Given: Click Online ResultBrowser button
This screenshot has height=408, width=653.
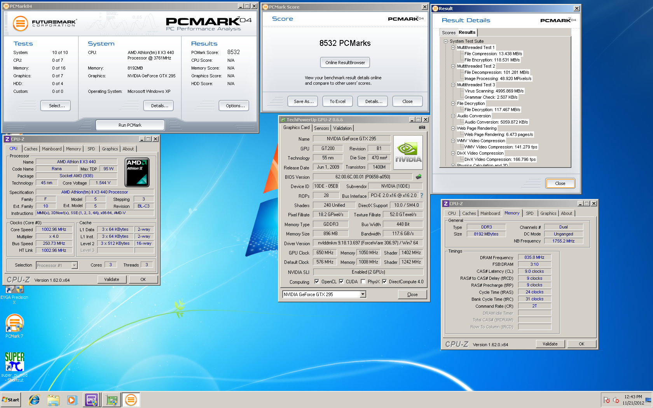Looking at the screenshot, I should point(345,63).
